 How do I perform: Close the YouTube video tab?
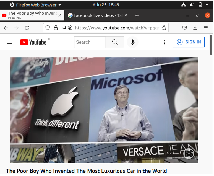[60, 15]
